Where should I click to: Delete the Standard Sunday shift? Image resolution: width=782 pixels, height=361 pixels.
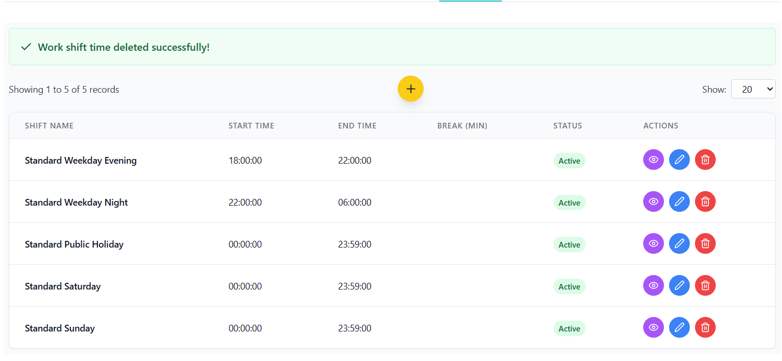pyautogui.click(x=705, y=327)
